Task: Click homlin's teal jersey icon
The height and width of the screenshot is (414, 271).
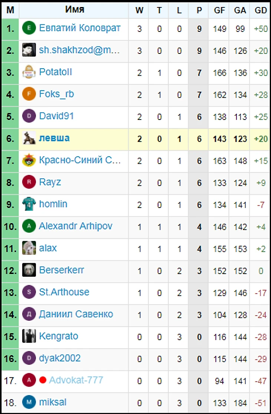Action: click(29, 204)
